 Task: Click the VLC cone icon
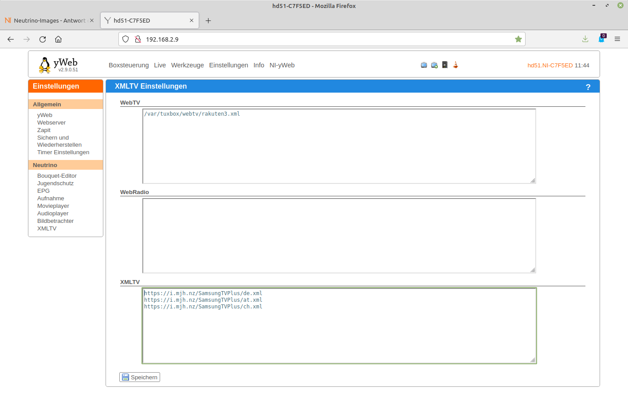(x=455, y=65)
